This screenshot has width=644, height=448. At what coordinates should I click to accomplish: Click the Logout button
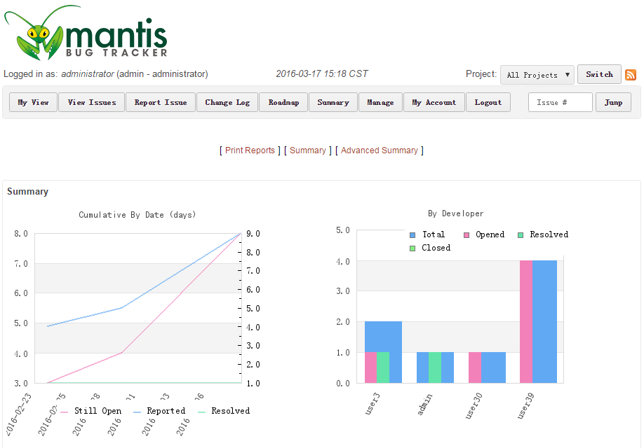(x=488, y=102)
